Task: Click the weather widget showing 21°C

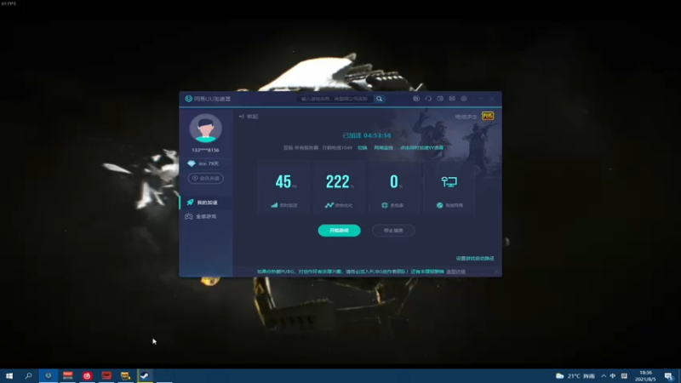Action: click(x=575, y=376)
